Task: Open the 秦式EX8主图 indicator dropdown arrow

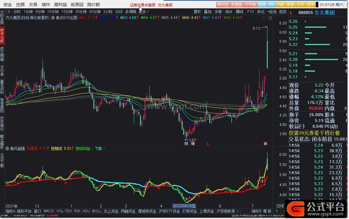Action: (53, 18)
